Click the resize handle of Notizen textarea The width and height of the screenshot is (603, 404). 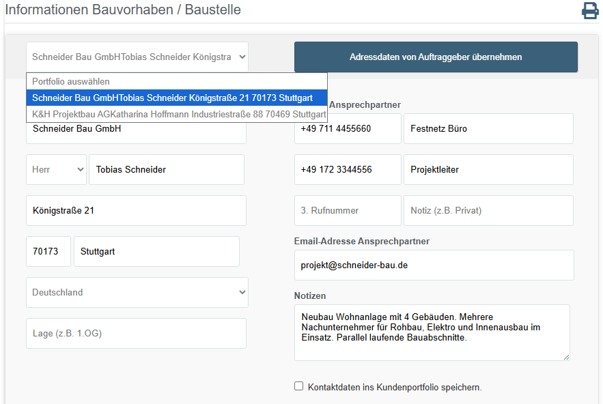tap(565, 356)
